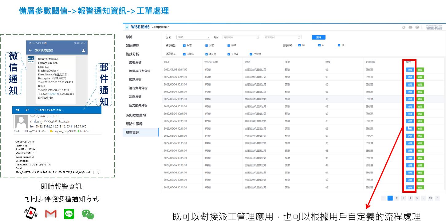Click the green LINE icon
This screenshot has width=446, height=224.
pos(69,214)
